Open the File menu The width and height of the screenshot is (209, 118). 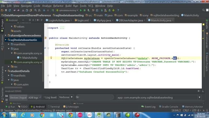[x=3, y=6]
